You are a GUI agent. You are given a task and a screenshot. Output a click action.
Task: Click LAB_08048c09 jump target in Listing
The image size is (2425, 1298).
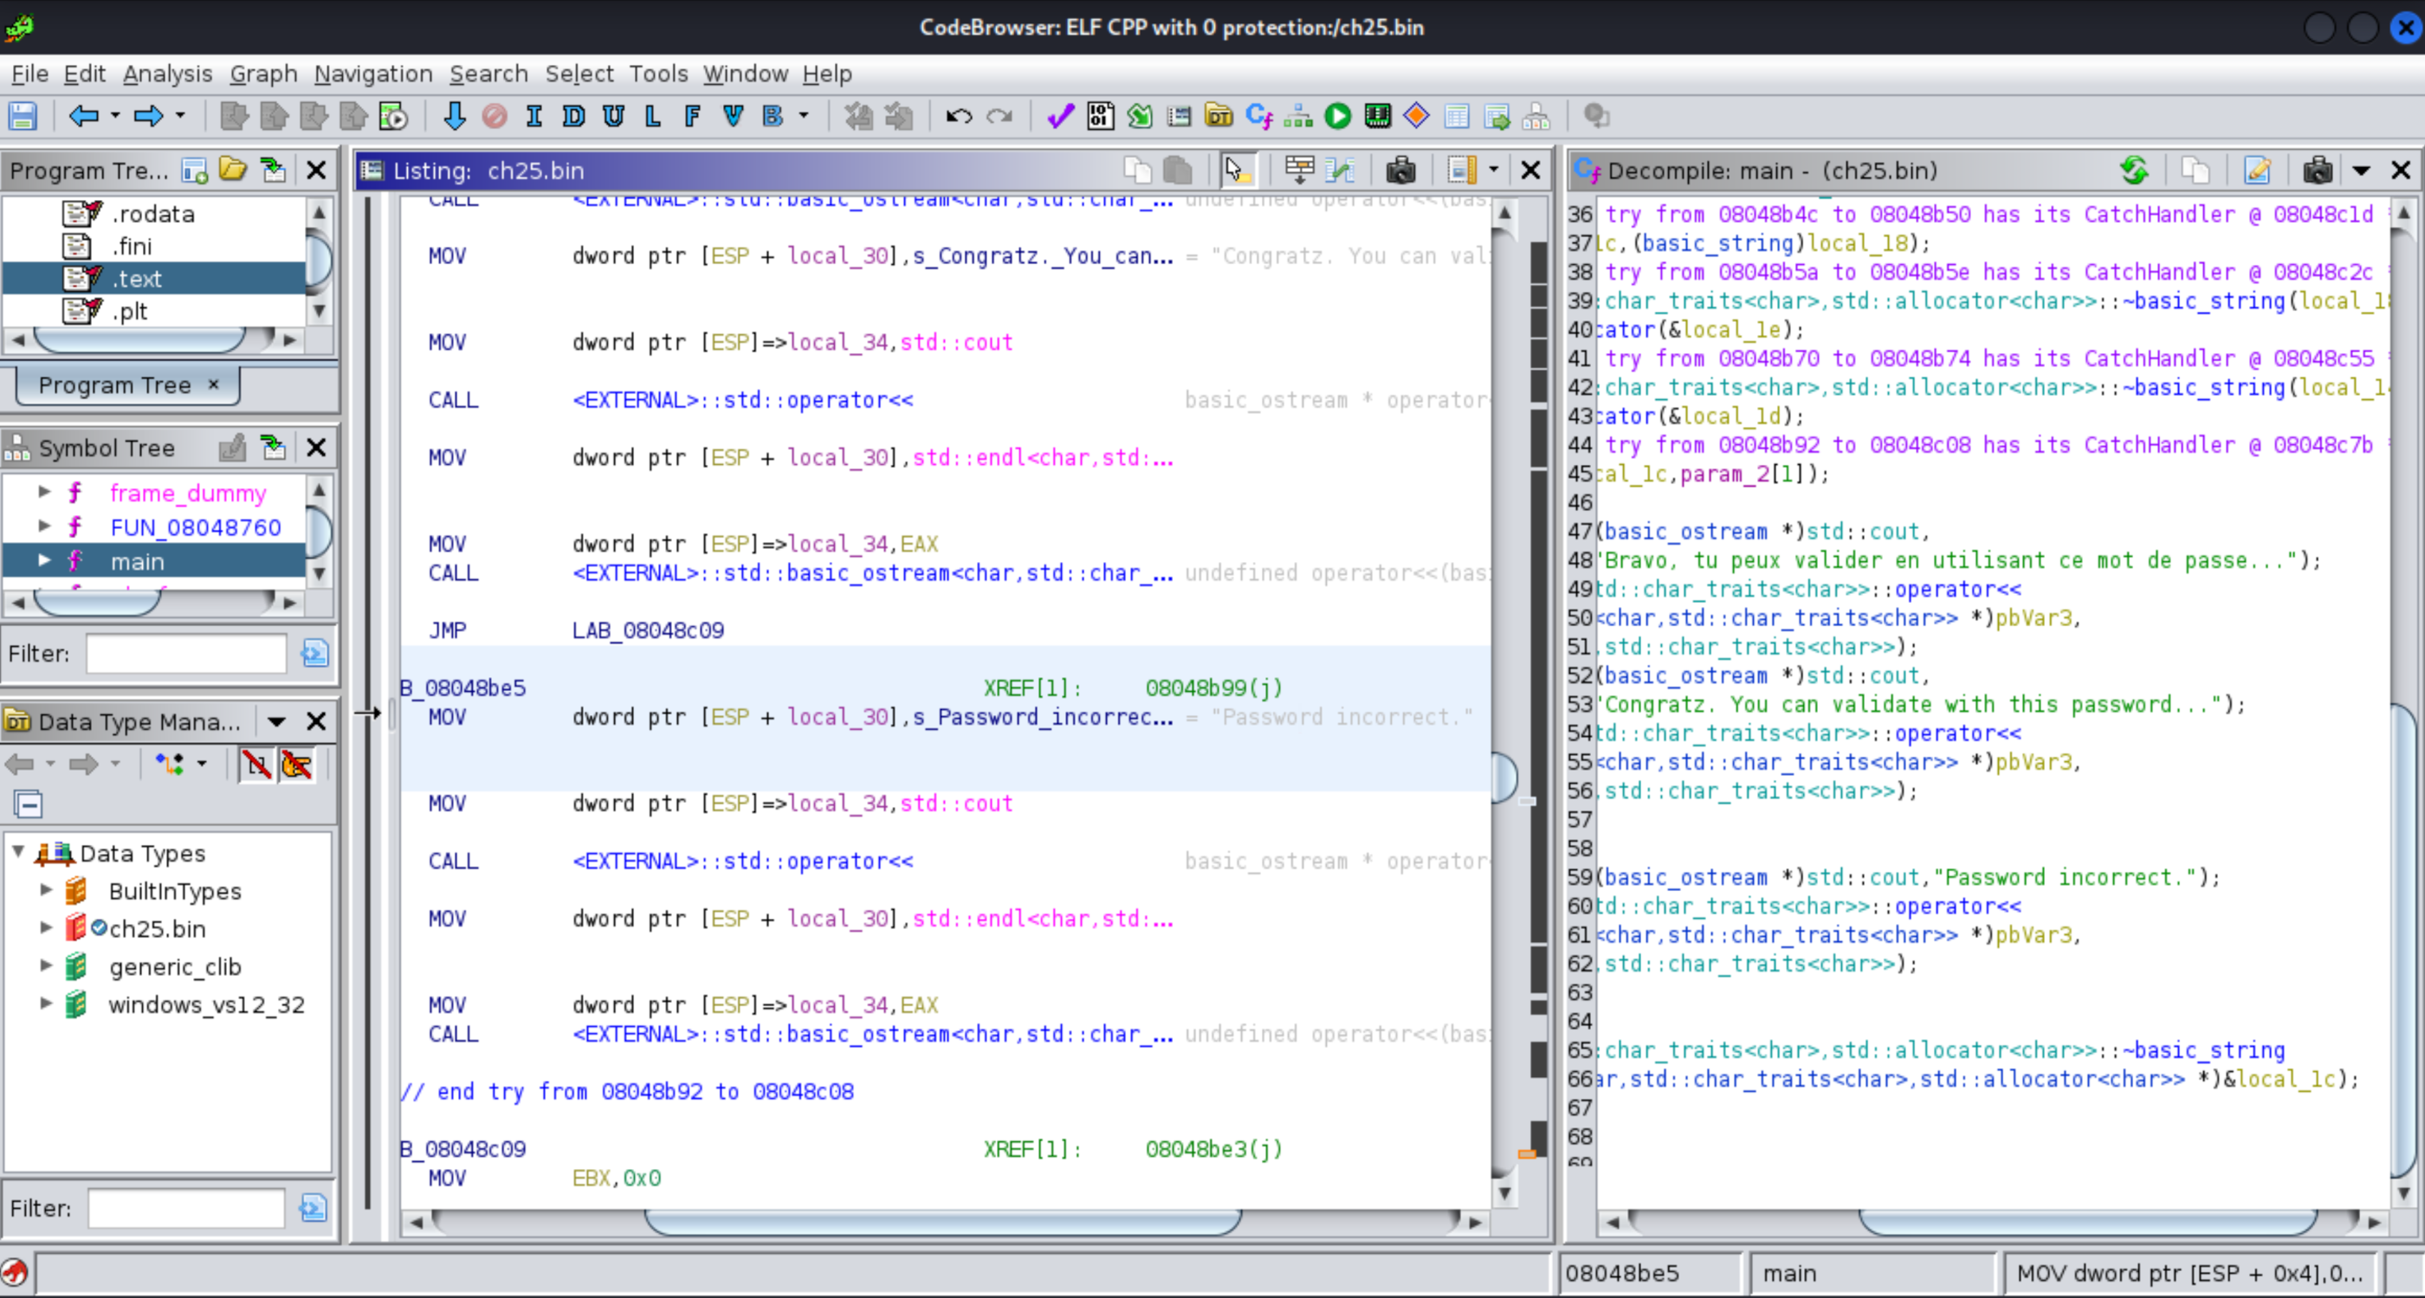tap(648, 630)
